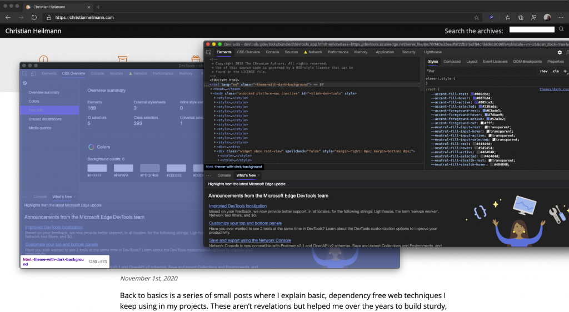Click the browser address bar URL
This screenshot has height=312, width=569.
[x=84, y=17]
